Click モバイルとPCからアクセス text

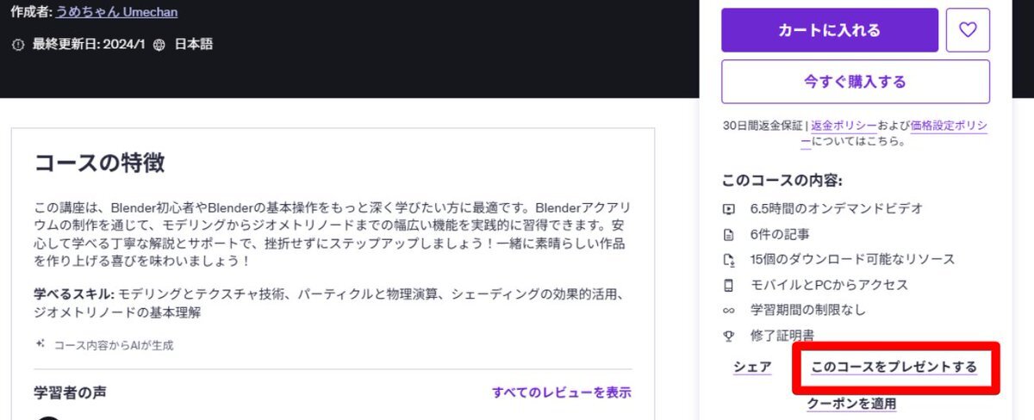[829, 285]
